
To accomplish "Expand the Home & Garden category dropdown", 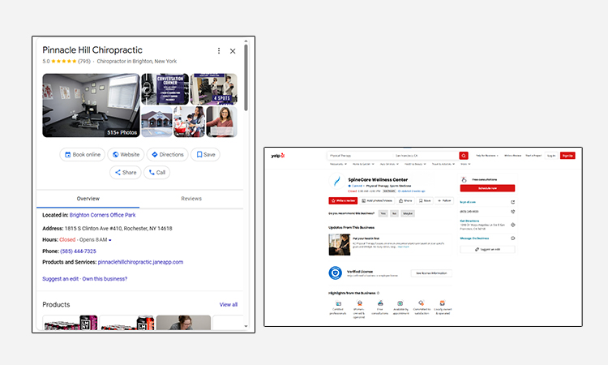I will [x=363, y=164].
